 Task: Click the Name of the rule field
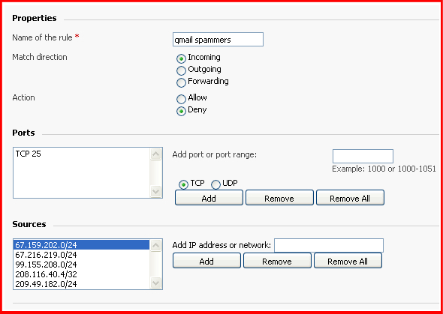coord(218,40)
